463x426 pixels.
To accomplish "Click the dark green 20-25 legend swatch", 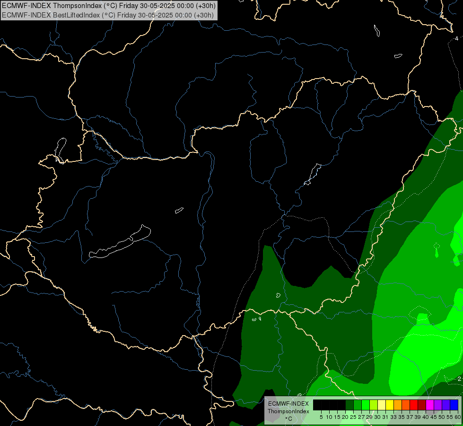I will tap(349, 405).
